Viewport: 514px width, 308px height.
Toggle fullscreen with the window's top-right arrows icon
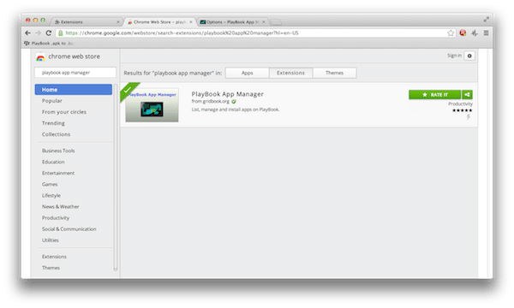(x=486, y=20)
